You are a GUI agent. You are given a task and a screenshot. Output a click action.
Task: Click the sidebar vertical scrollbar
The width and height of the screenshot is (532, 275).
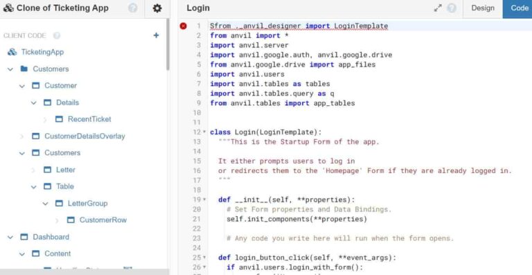(x=168, y=44)
